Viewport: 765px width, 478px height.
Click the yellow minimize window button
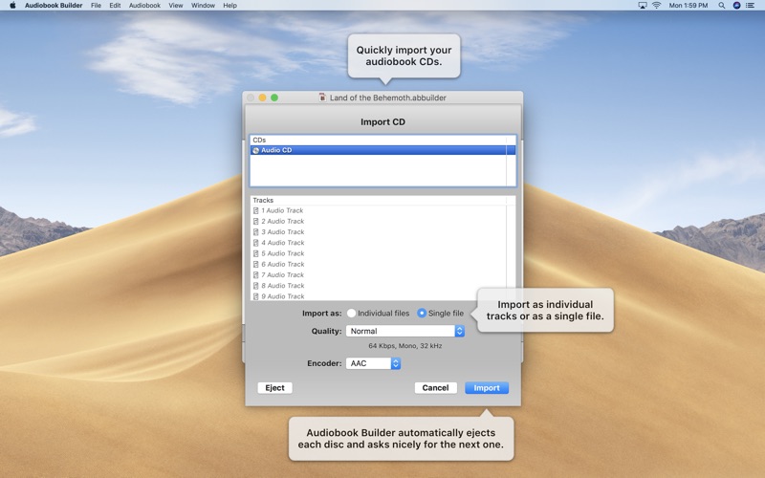pyautogui.click(x=262, y=98)
